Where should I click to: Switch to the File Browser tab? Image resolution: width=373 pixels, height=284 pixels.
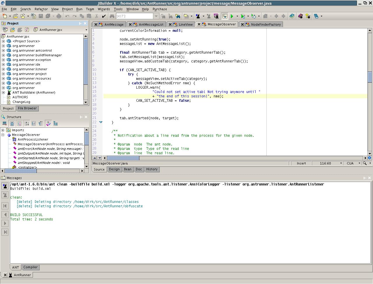click(x=27, y=108)
